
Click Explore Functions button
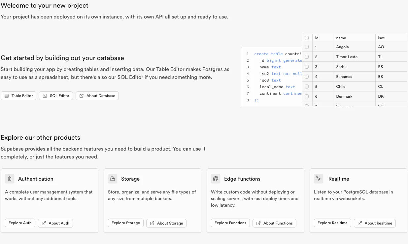[x=230, y=223]
